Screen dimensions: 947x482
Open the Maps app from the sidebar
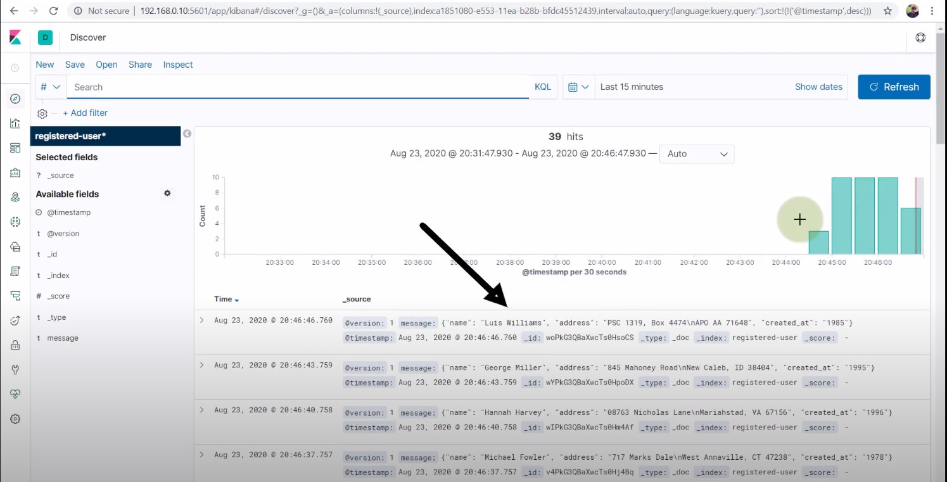[15, 196]
